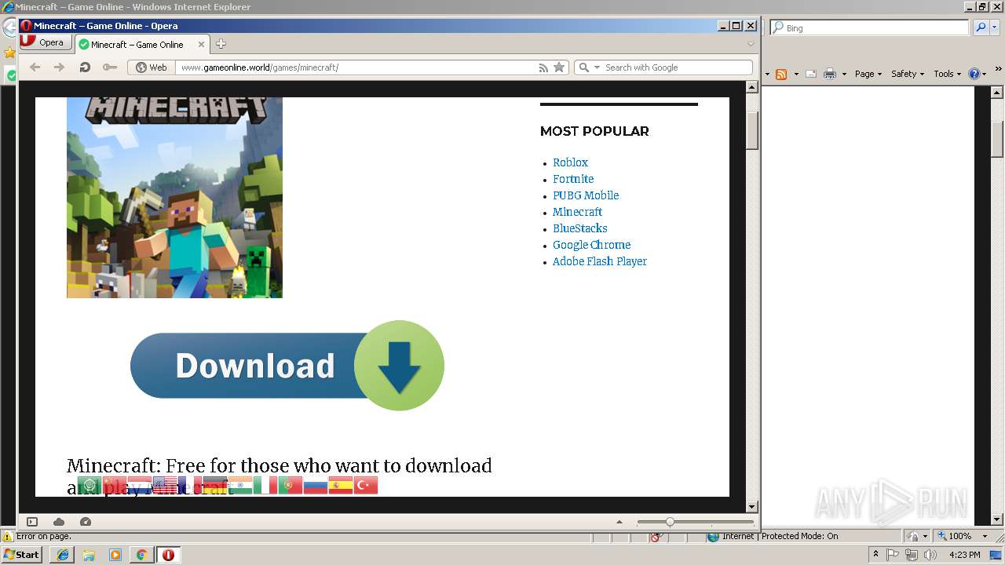Reload the page in Opera
Image resolution: width=1005 pixels, height=565 pixels.
(x=84, y=67)
